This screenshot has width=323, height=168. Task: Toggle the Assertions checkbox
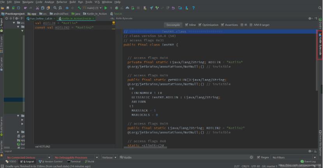[222, 25]
